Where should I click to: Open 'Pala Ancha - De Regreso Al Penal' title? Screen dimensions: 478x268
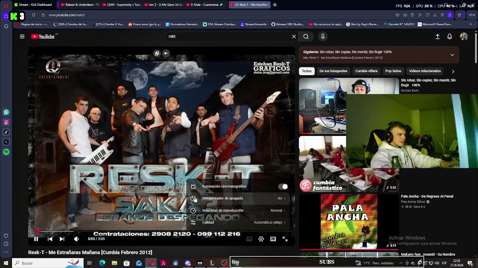click(x=427, y=197)
